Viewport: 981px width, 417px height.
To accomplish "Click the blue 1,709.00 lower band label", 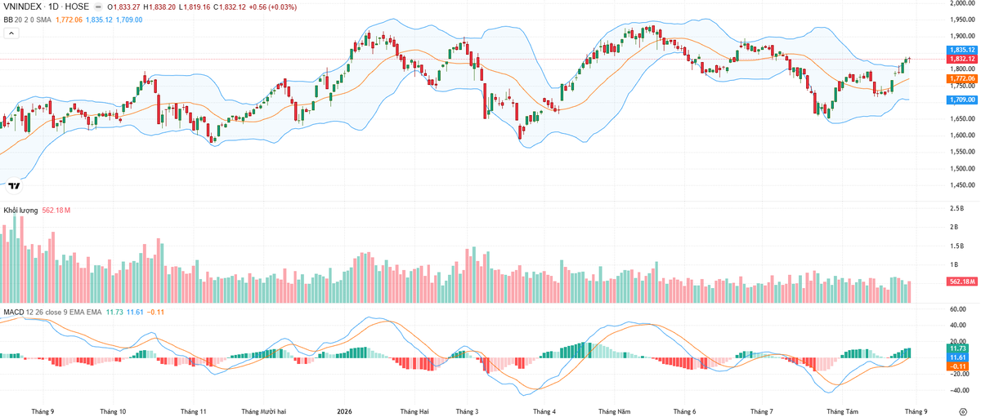I will 962,100.
